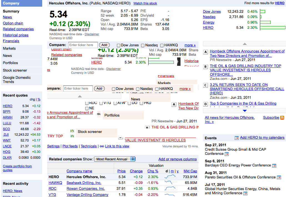This screenshot has height=197, width=286.
Task: Focus ticker field in the duplicated Compare bar
Action: pos(78,89)
